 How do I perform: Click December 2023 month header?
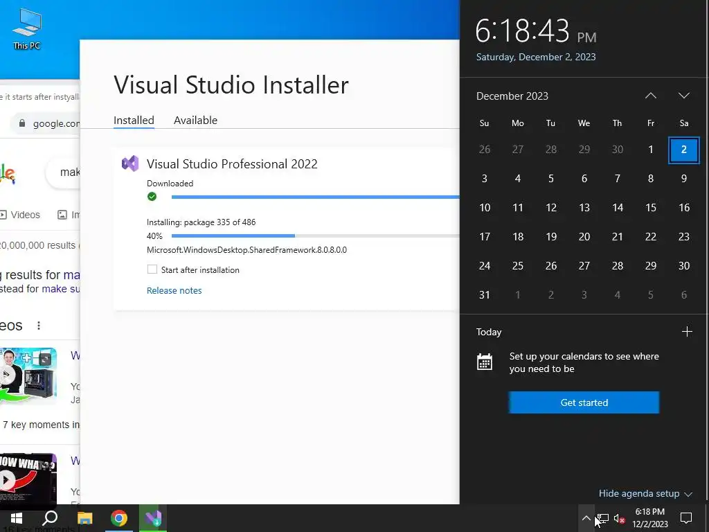pos(512,96)
